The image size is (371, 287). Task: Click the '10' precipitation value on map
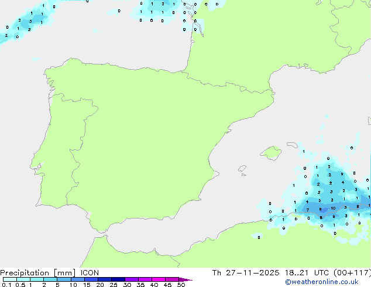333,209
